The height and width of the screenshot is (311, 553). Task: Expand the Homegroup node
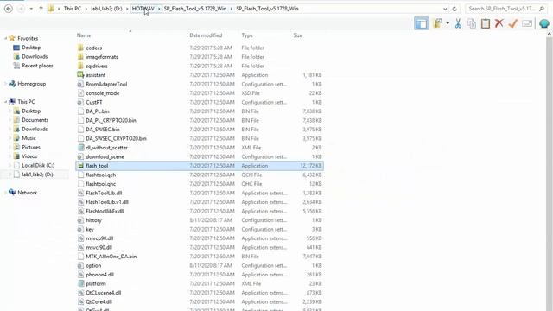click(x=6, y=84)
